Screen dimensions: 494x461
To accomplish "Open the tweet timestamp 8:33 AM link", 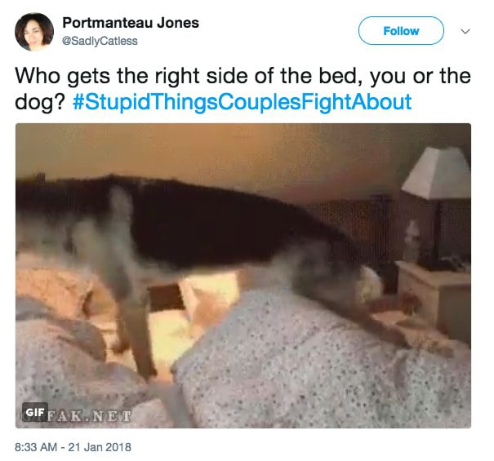I will [36, 447].
